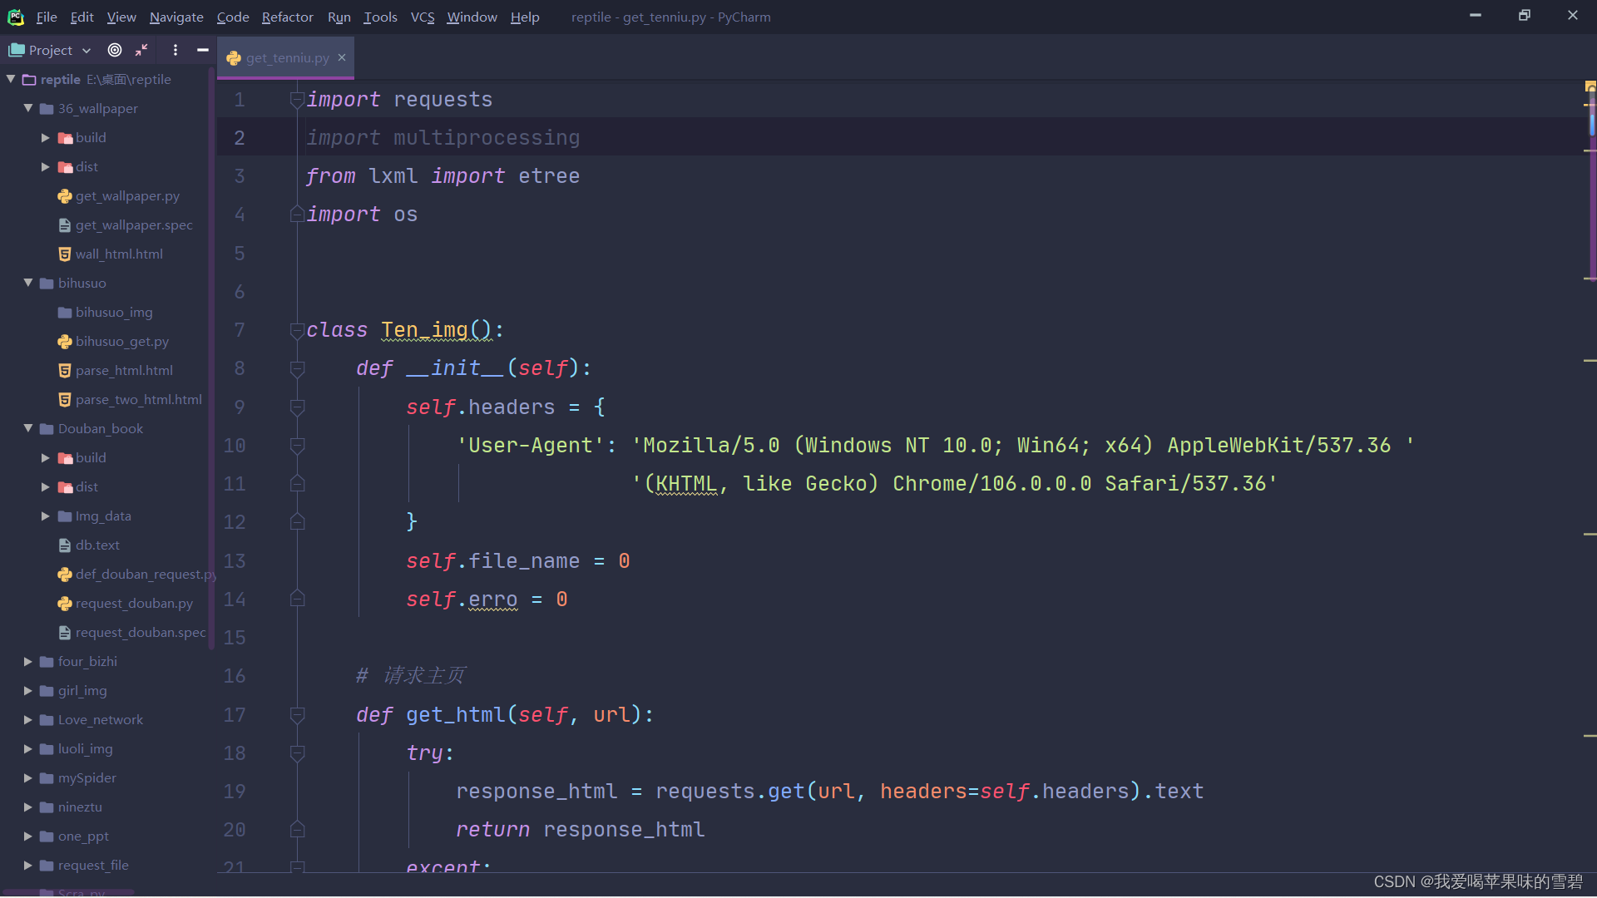Hide the Project tool window with the minus icon
The width and height of the screenshot is (1597, 898).
202,50
